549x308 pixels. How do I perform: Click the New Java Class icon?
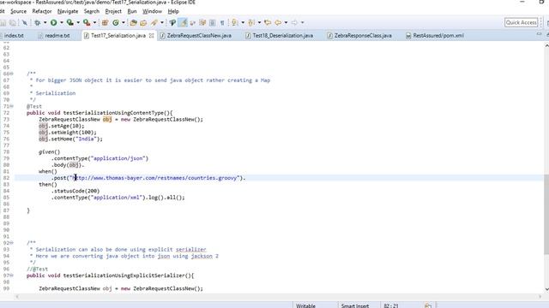116,23
